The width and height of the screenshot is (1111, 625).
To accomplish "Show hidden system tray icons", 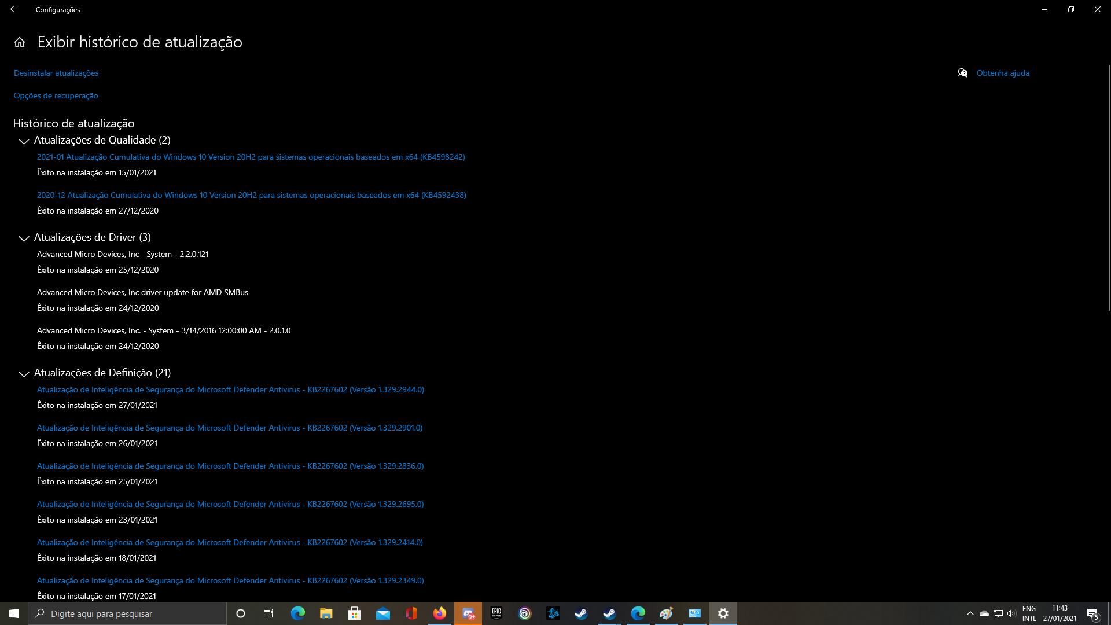I will 970,613.
